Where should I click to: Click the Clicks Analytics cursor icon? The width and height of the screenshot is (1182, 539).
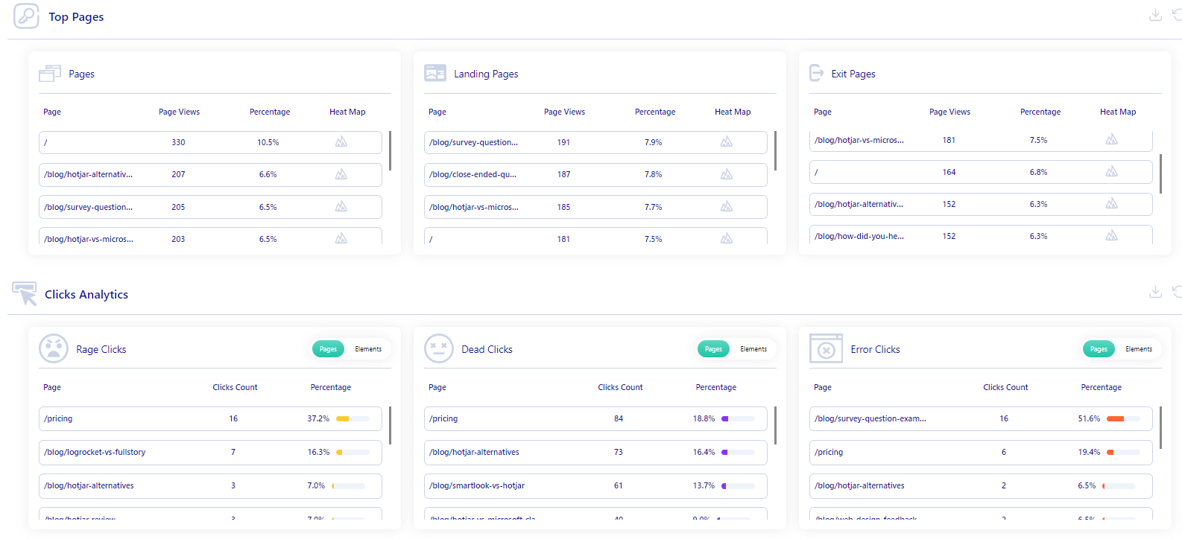(x=25, y=293)
